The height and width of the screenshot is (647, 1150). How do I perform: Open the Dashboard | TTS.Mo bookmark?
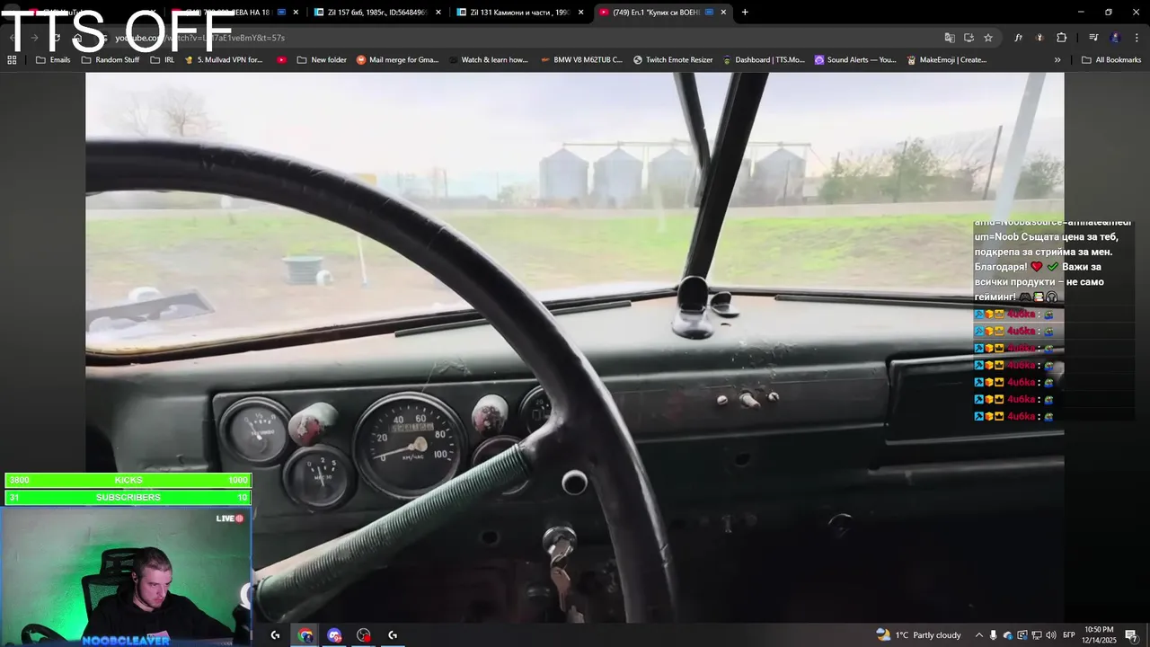[x=764, y=60]
